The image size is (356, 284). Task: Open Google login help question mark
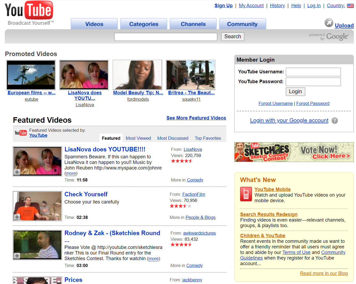(x=335, y=121)
